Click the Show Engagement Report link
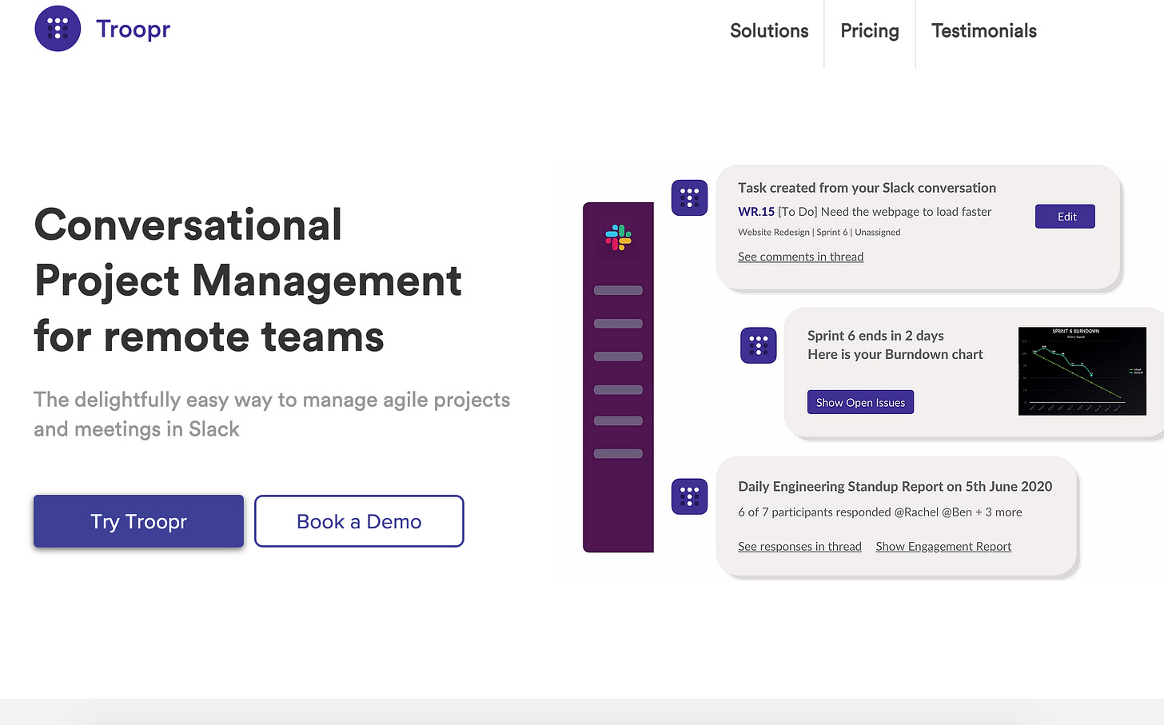The width and height of the screenshot is (1164, 725). 943,547
